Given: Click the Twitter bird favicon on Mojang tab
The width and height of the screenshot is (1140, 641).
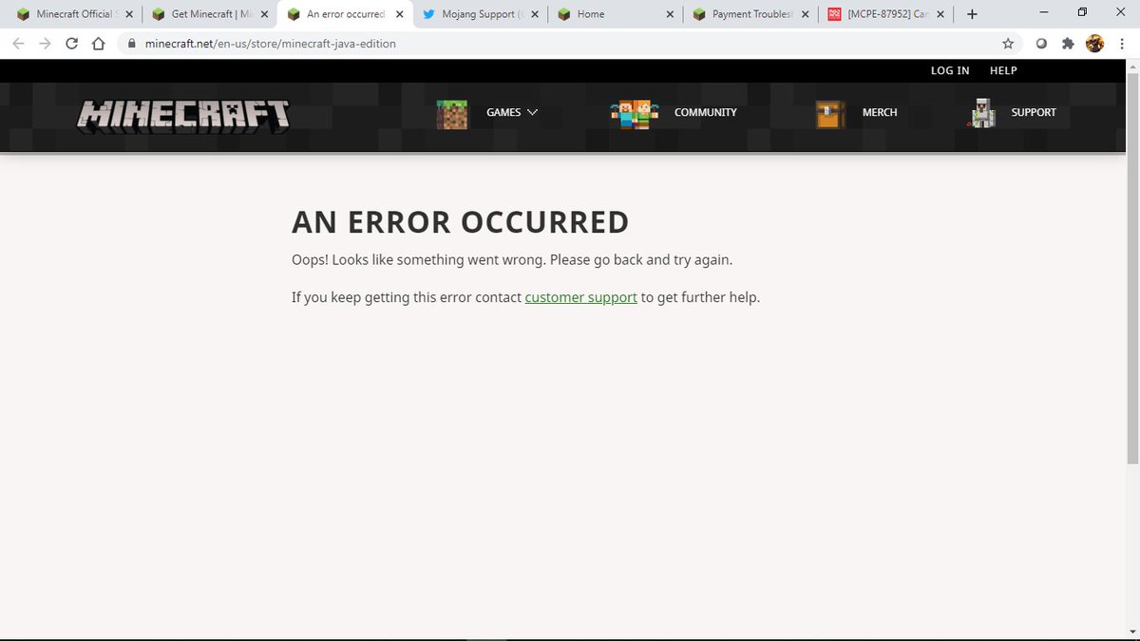Looking at the screenshot, I should click(429, 14).
